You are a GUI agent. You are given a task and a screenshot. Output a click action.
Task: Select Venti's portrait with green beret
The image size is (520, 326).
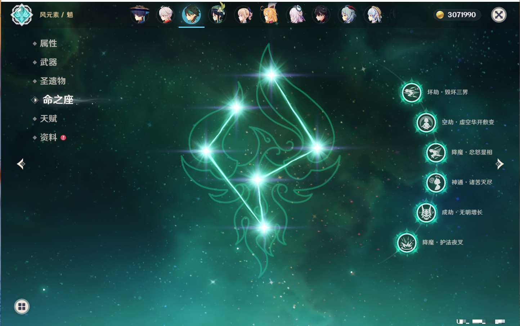click(218, 15)
